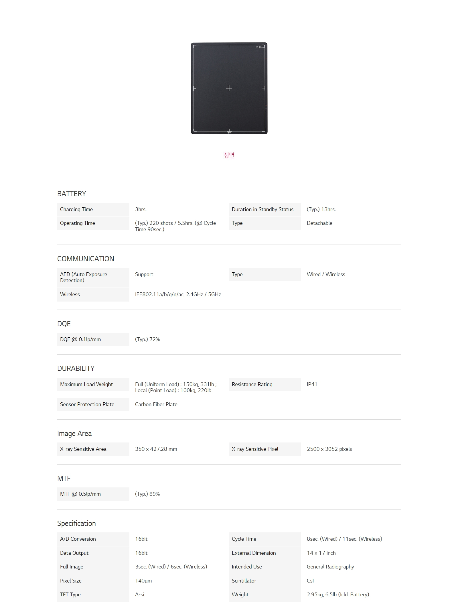Screen dimensions: 458x610
Task: Click the BATTERY section heading
Action: click(72, 194)
